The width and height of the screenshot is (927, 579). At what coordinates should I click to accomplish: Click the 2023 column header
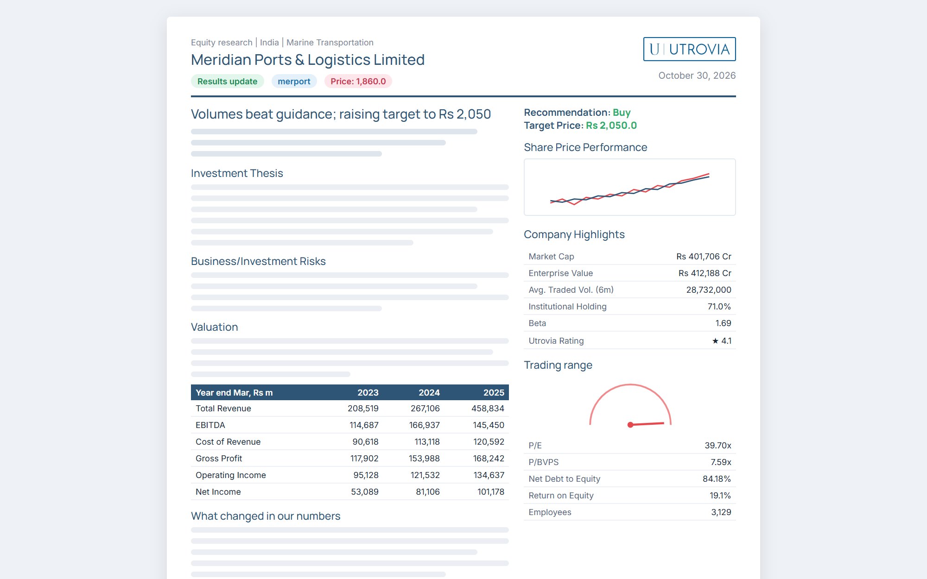(368, 392)
